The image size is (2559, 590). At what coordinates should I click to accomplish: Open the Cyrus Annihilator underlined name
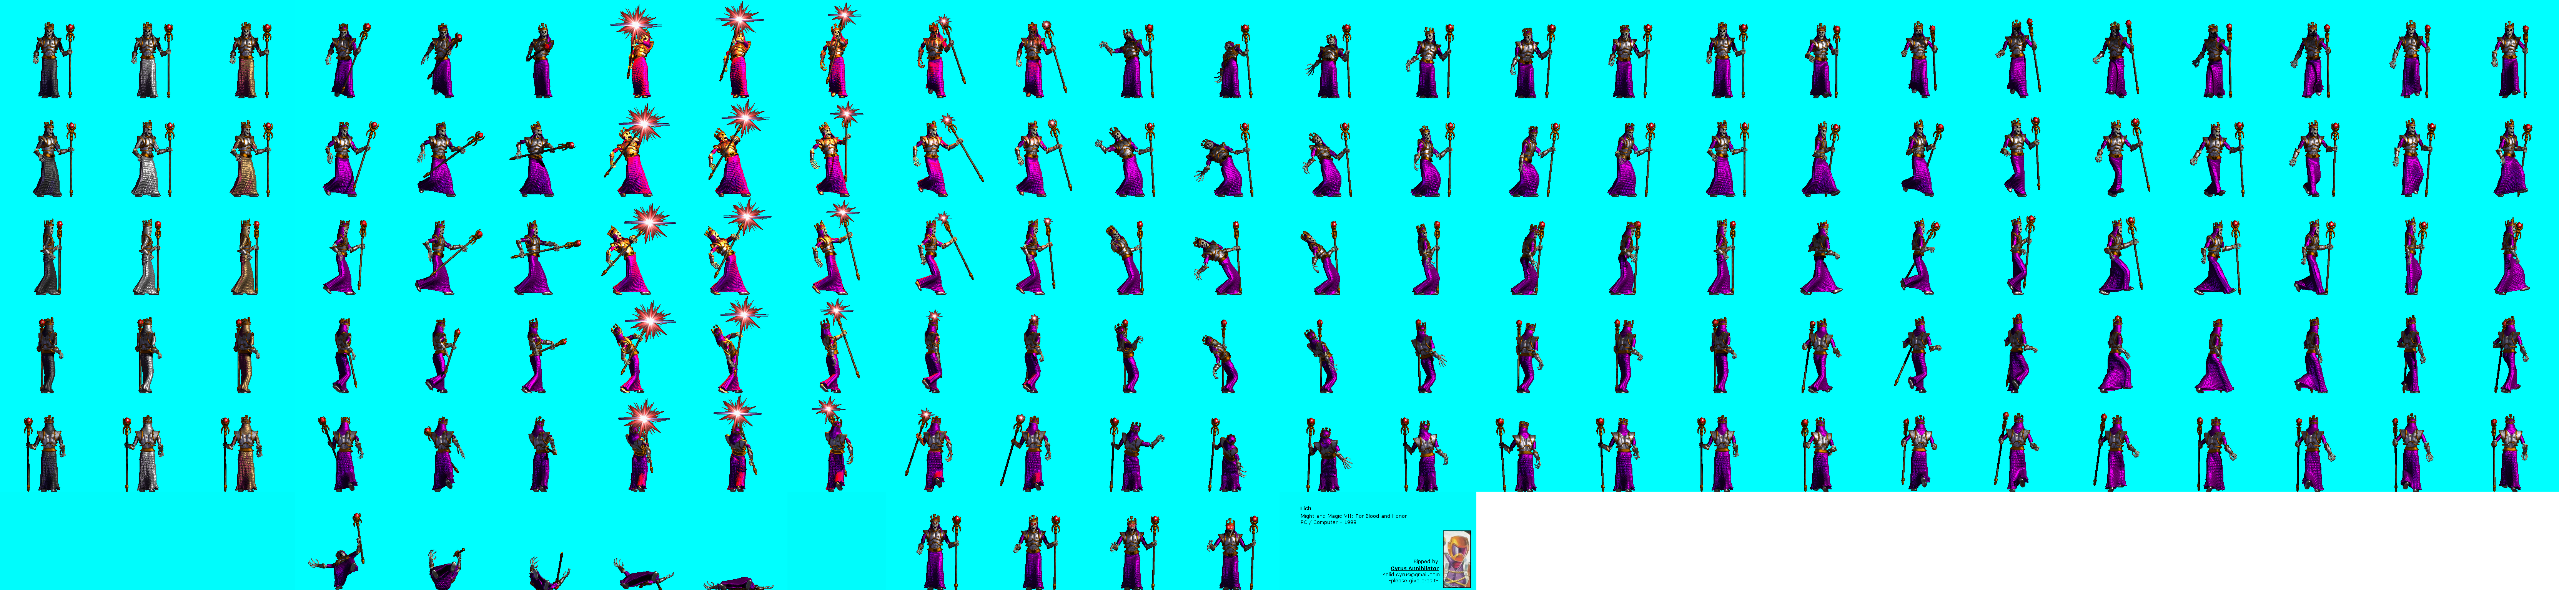coord(1414,569)
